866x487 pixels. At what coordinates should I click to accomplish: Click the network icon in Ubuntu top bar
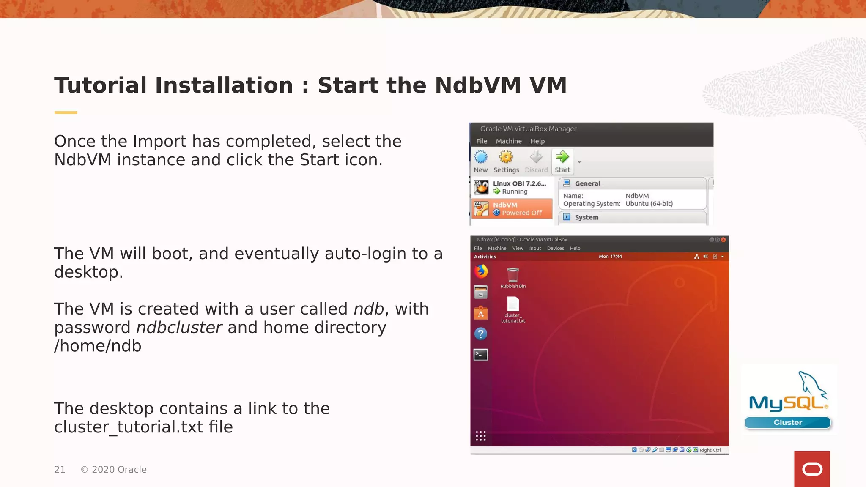point(696,257)
